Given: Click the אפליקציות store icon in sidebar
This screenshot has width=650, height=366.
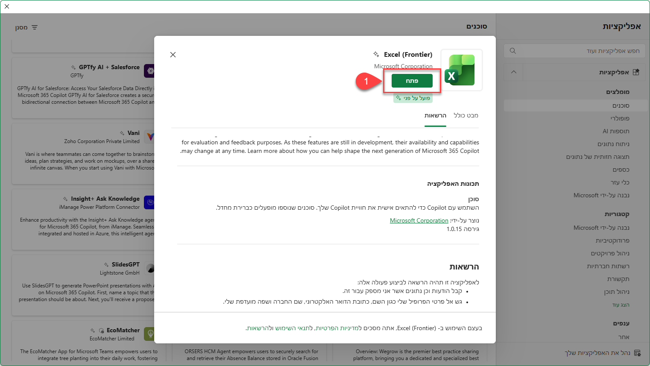Looking at the screenshot, I should [x=636, y=72].
